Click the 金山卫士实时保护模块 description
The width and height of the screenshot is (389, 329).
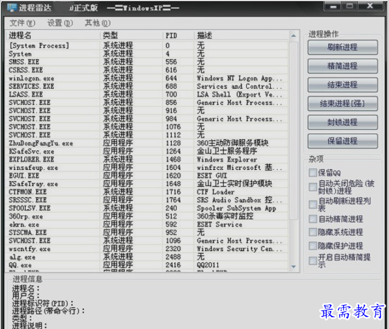click(x=235, y=184)
